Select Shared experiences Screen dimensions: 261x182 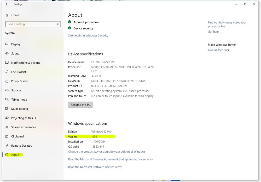(24, 127)
